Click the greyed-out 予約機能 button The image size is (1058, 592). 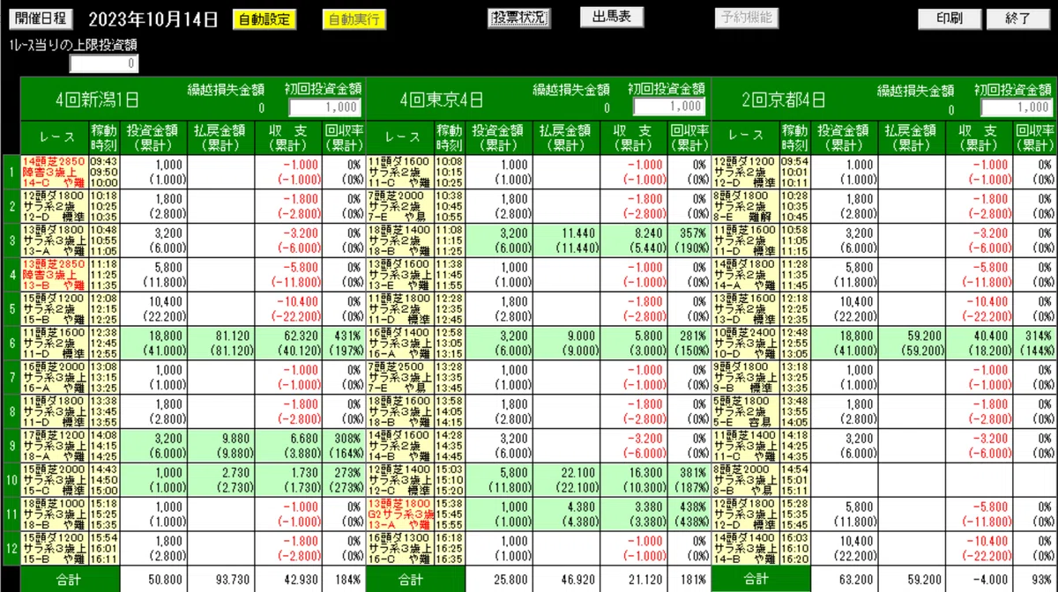coord(746,18)
